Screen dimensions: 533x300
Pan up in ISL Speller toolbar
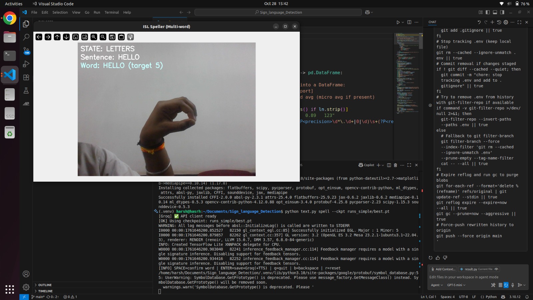pyautogui.click(x=57, y=37)
